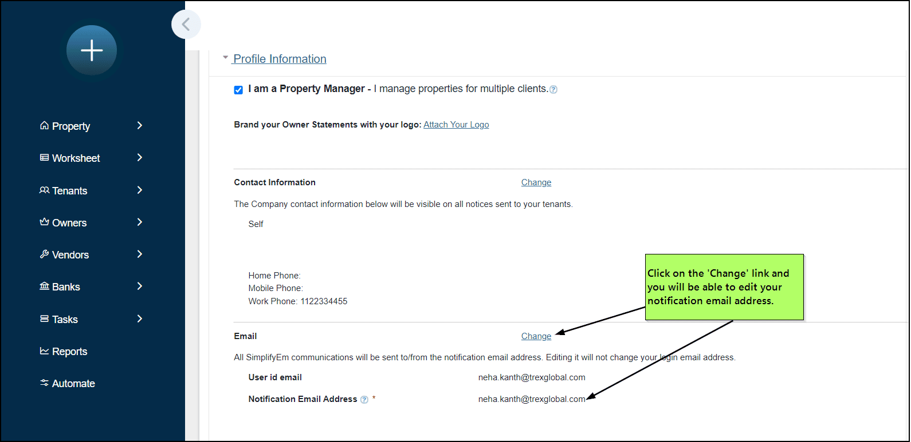Uncheck the 'I am a Property Manager' checkbox
Screen dimensions: 911x442
click(x=238, y=90)
